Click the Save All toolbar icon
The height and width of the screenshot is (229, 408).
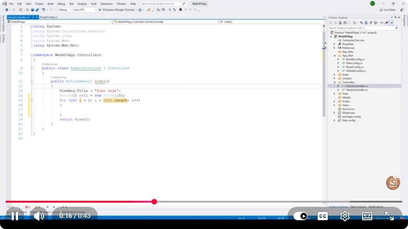37,10
